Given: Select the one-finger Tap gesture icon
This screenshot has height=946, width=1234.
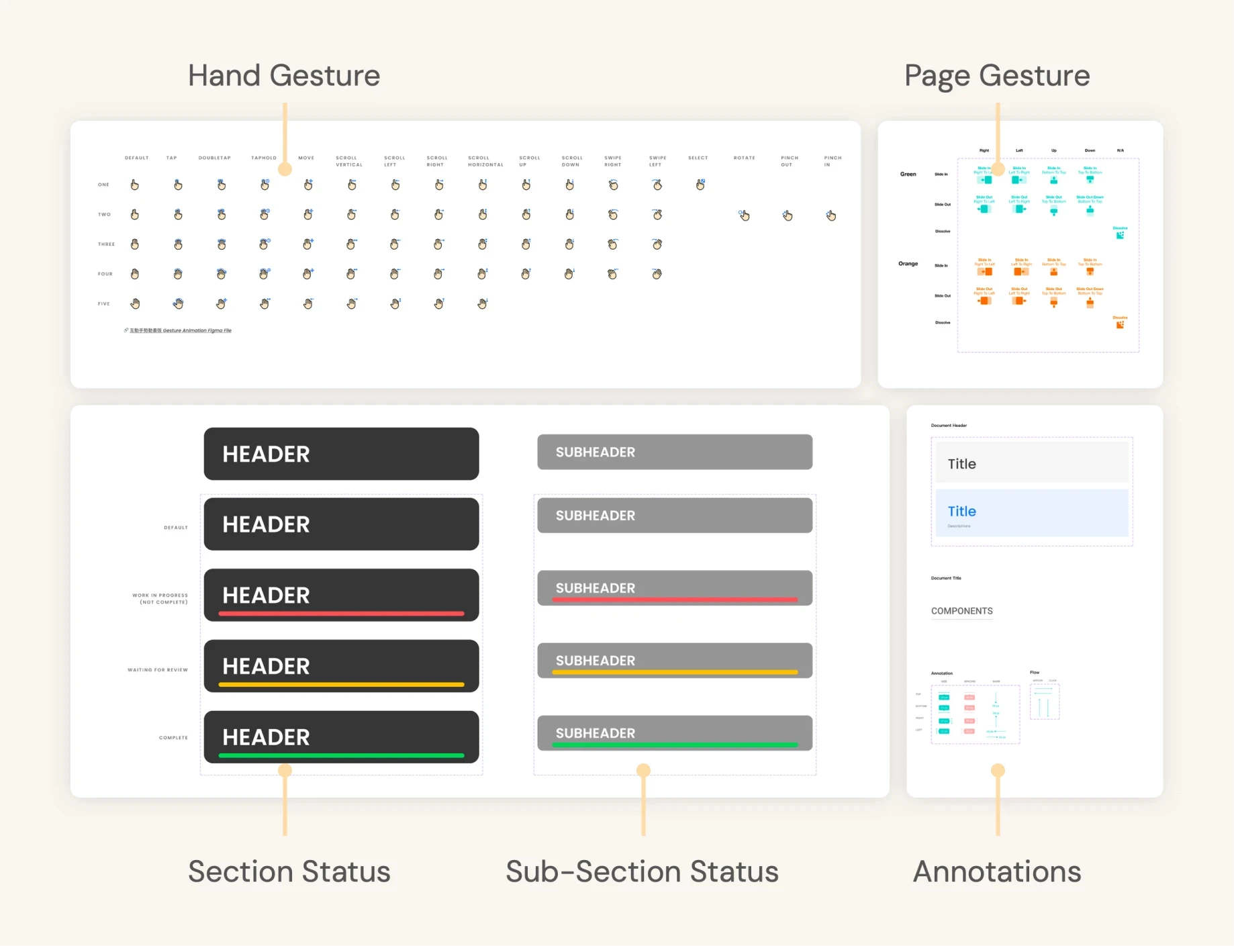Looking at the screenshot, I should pos(178,185).
